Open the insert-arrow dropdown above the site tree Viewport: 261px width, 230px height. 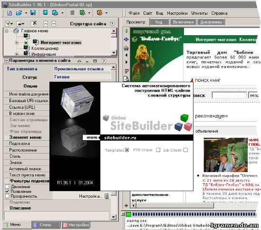click(x=20, y=24)
